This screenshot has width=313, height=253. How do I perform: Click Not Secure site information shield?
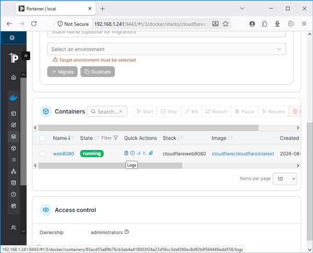pos(73,24)
